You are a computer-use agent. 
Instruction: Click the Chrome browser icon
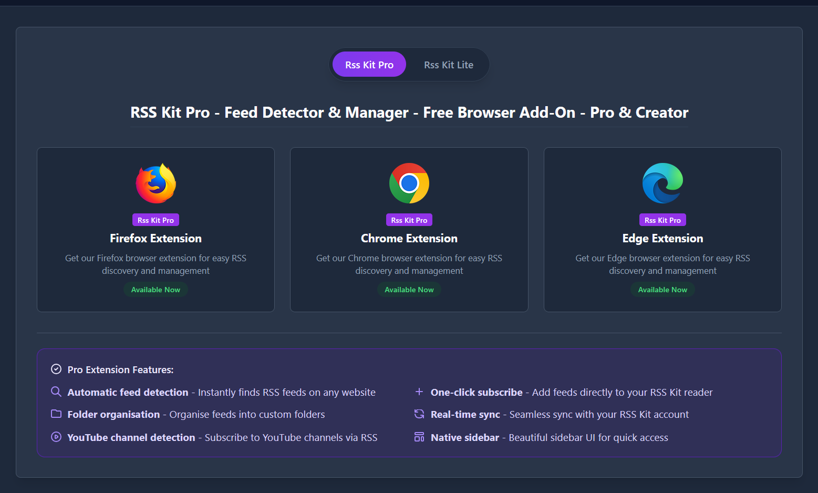[409, 183]
